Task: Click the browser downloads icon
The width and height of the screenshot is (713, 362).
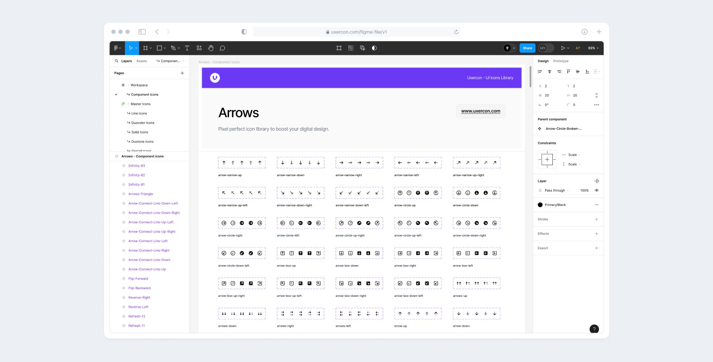Action: coord(585,32)
